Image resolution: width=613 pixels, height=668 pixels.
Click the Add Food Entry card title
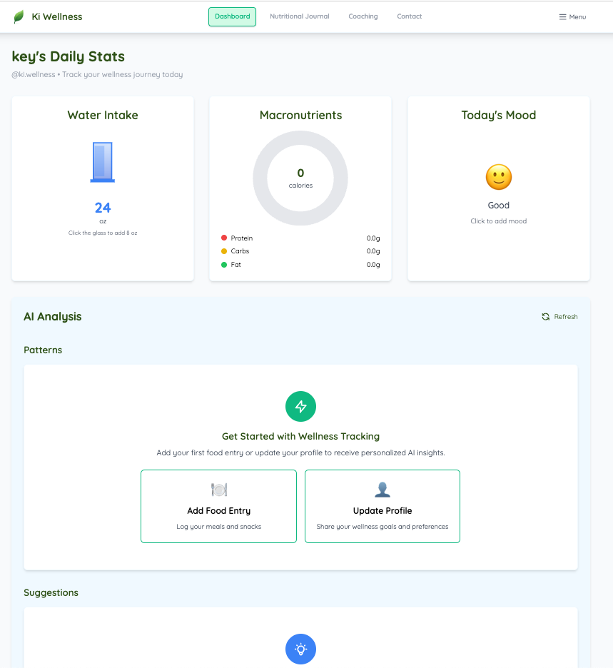coord(219,511)
